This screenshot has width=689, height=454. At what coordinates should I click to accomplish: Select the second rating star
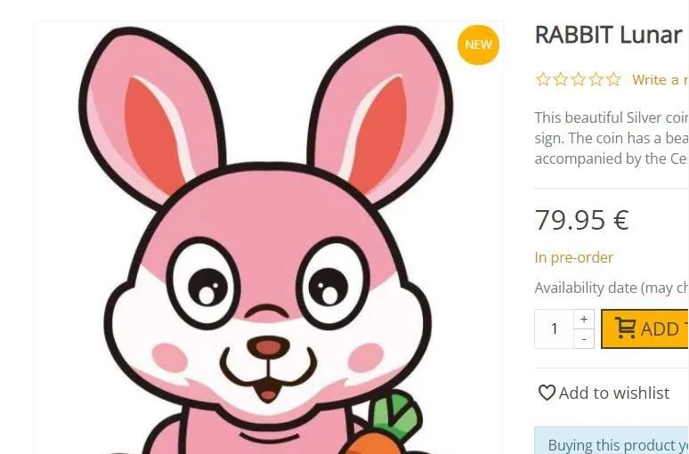tap(561, 79)
